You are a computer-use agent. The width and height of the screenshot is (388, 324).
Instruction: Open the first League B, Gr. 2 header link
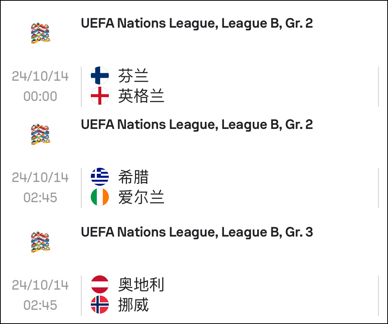click(x=197, y=24)
